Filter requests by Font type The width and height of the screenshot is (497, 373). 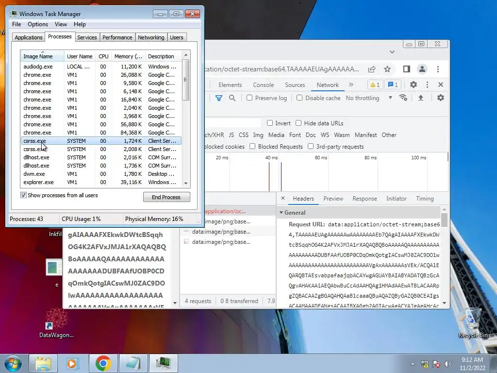[x=295, y=135]
